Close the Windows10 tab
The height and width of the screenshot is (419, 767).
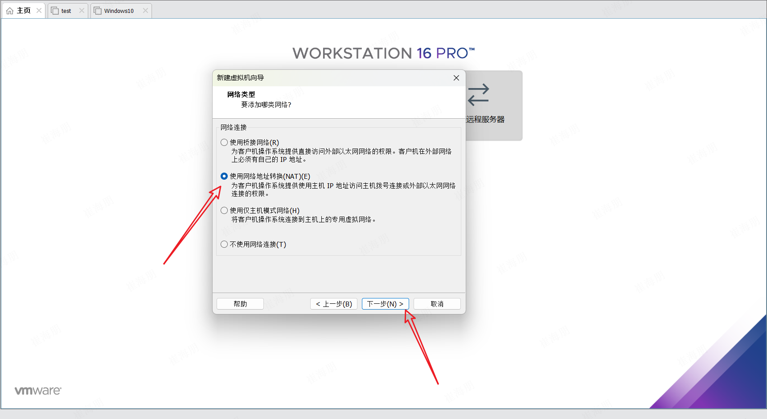(145, 11)
